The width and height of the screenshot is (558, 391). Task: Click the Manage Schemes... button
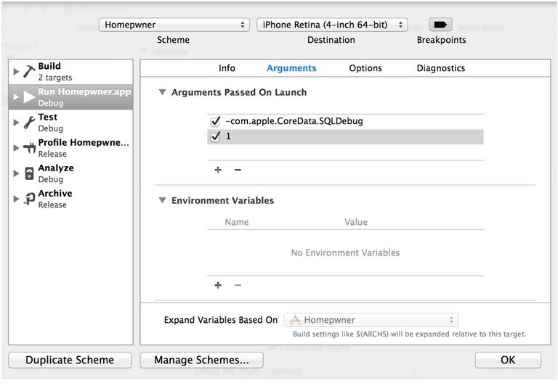point(201,360)
